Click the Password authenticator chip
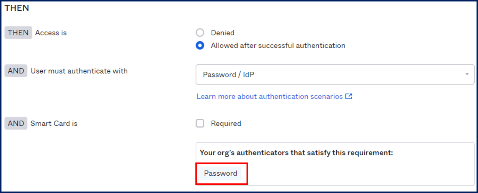Image resolution: width=478 pixels, height=193 pixels. (x=220, y=173)
